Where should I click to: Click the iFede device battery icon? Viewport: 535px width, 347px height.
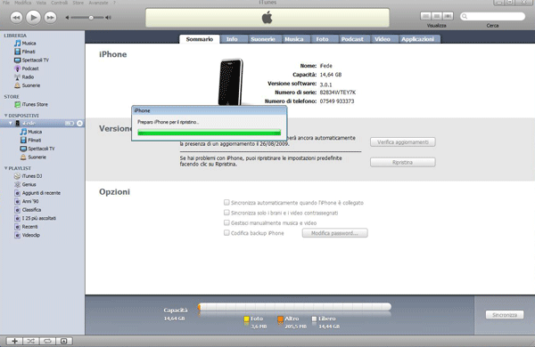[x=70, y=124]
